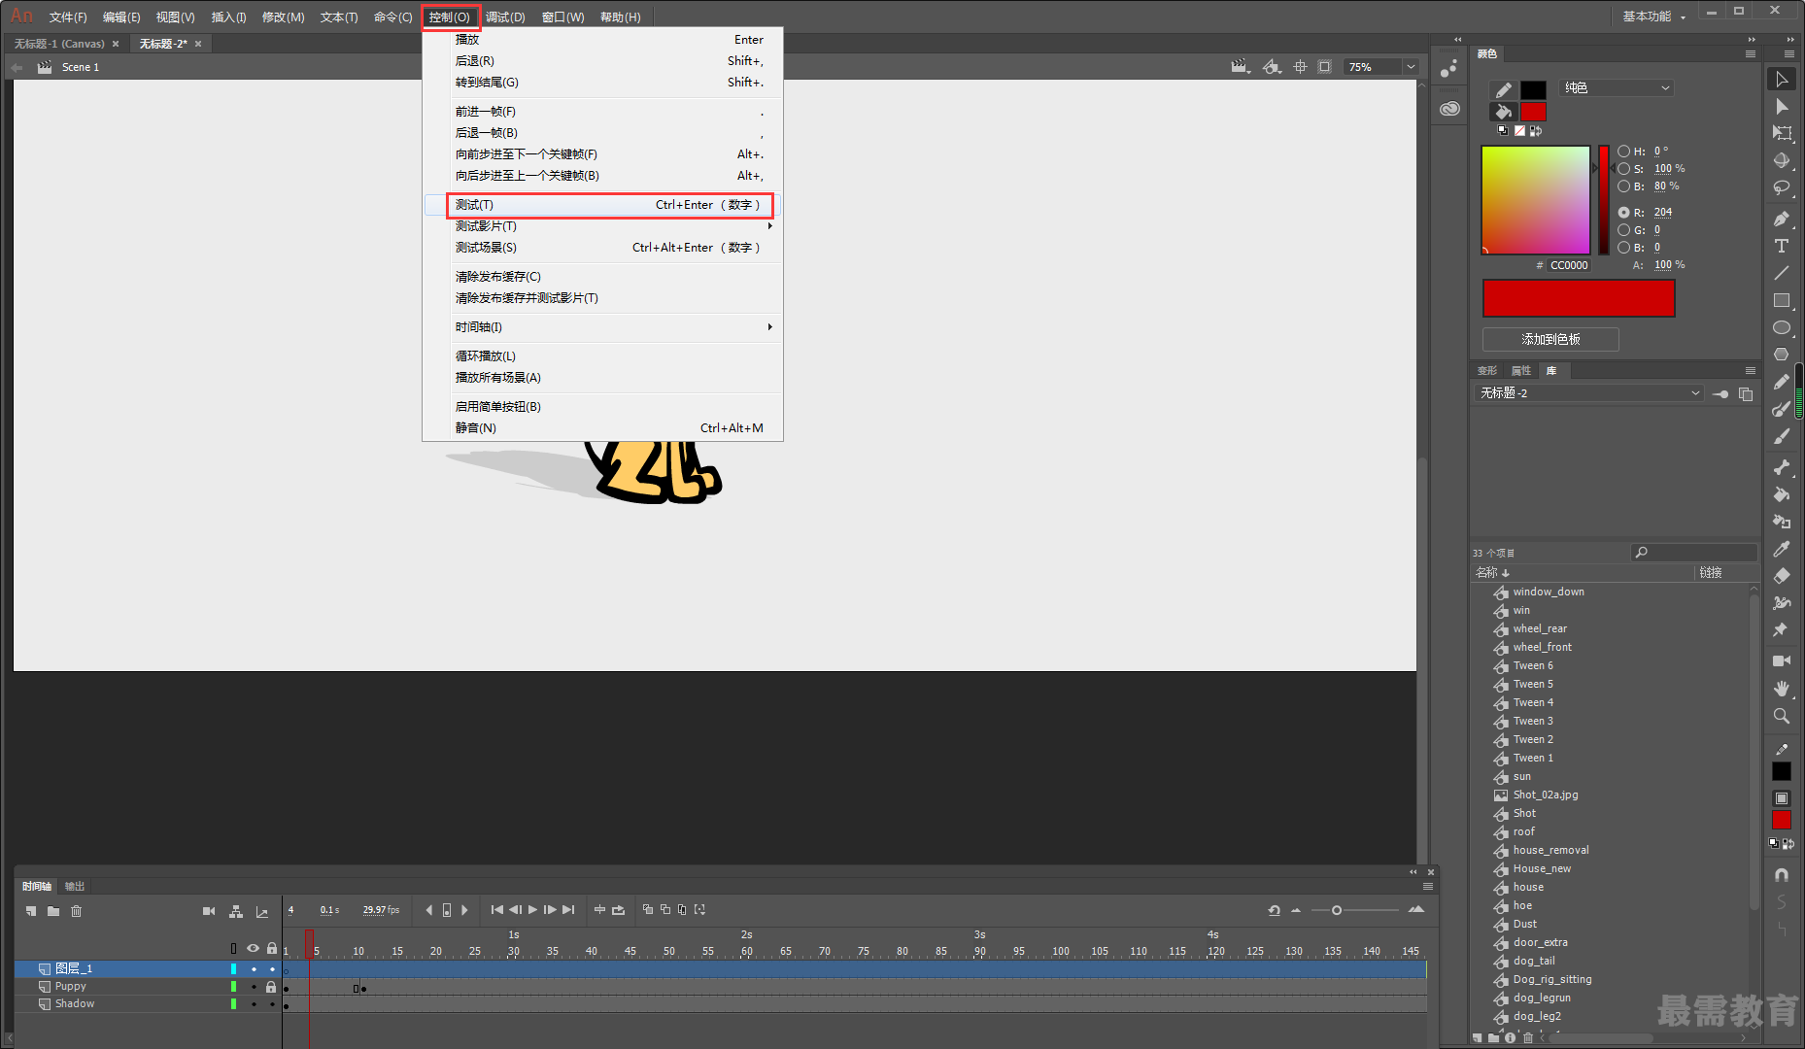1805x1049 pixels.
Task: Click the fill color red swatch
Action: [1533, 112]
